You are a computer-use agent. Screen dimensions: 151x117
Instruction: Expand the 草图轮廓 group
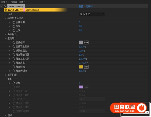[x=6, y=75]
